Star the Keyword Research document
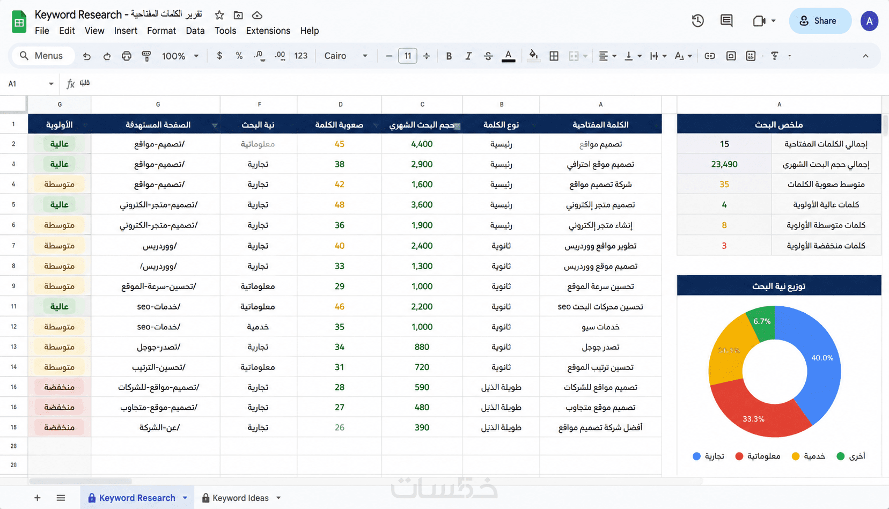The height and width of the screenshot is (509, 889). point(219,15)
